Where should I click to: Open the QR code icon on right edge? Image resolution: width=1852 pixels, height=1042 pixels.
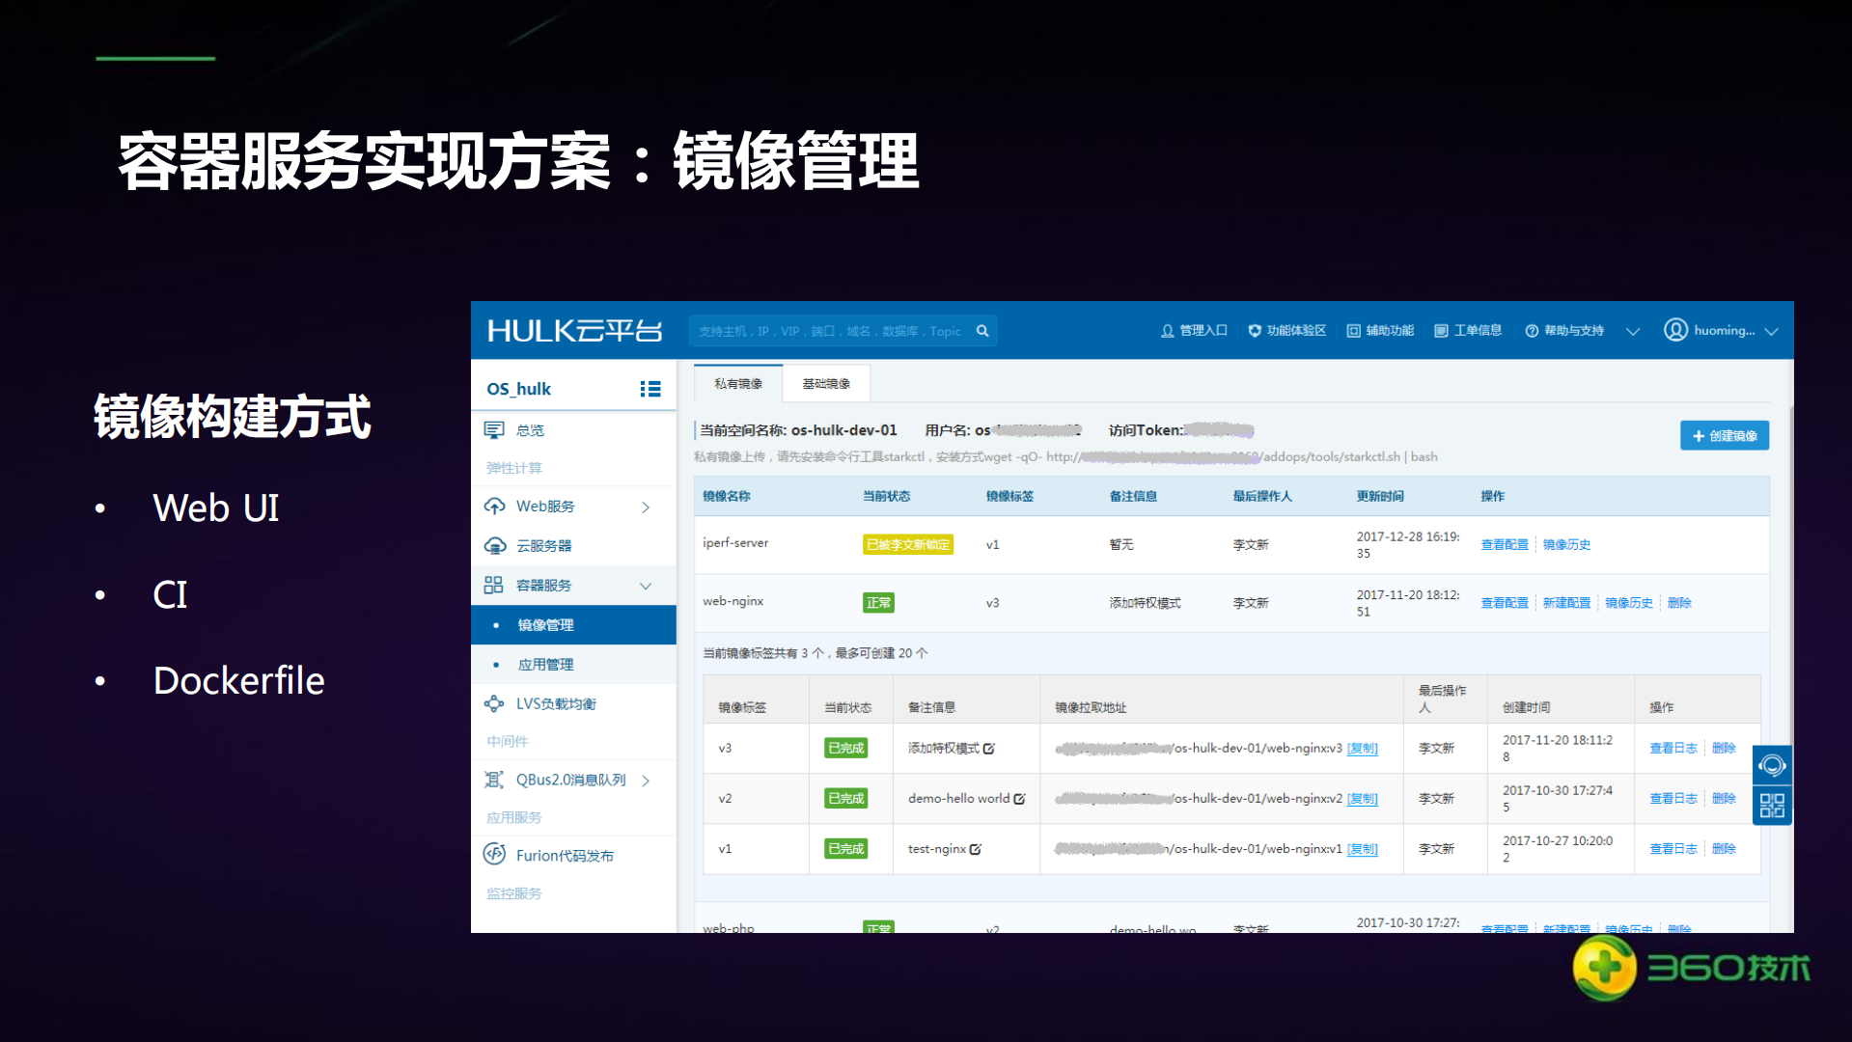(x=1772, y=804)
